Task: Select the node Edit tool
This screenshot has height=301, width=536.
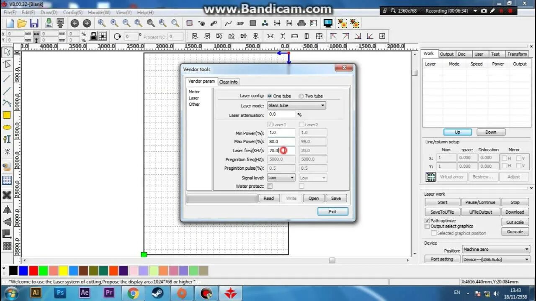Action: [x=6, y=64]
